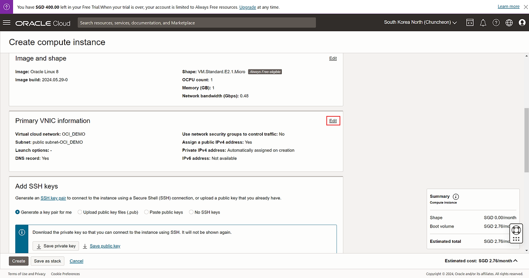Click the purple upgrade arrow icon
This screenshot has height=278, width=529.
point(7,7)
